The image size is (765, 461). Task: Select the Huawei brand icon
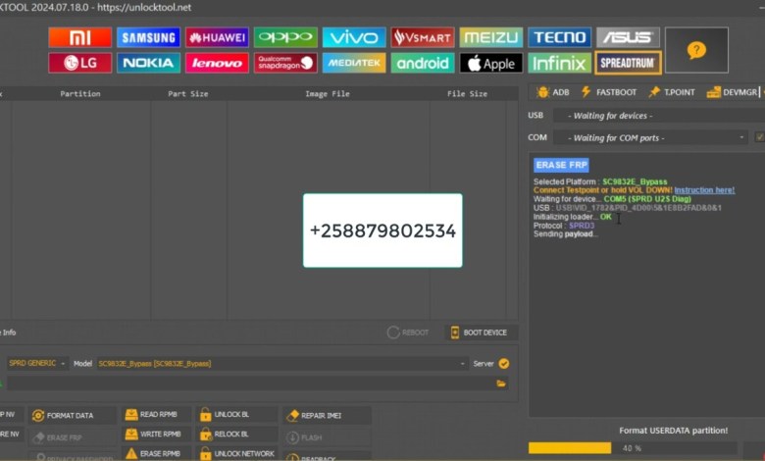click(217, 37)
